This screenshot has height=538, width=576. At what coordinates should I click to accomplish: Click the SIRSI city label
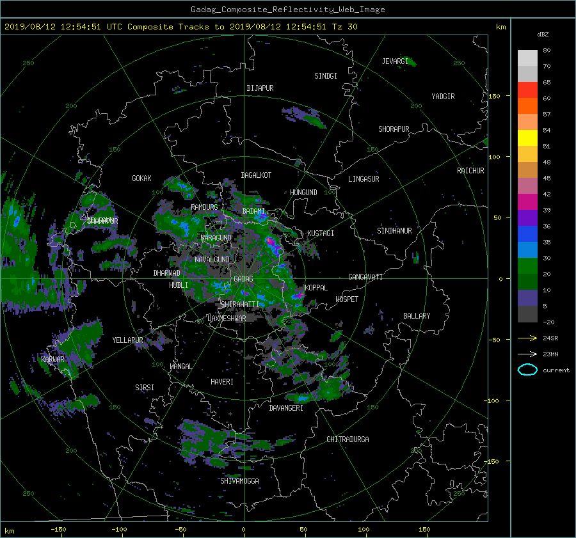pyautogui.click(x=145, y=388)
